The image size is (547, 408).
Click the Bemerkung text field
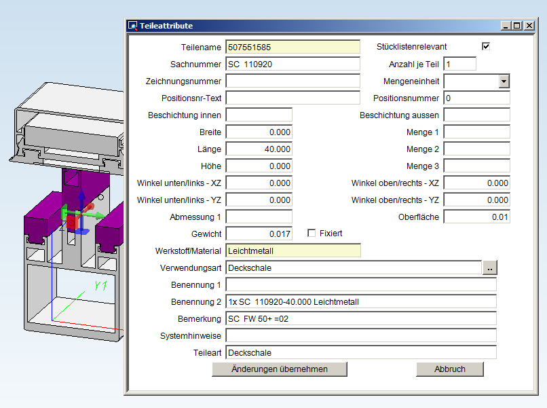pyautogui.click(x=360, y=319)
